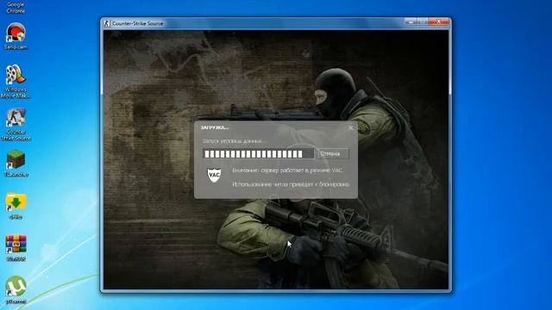Select the Counter-Strike Source desktop shortcut
This screenshot has height=310, width=552.
pos(16,124)
